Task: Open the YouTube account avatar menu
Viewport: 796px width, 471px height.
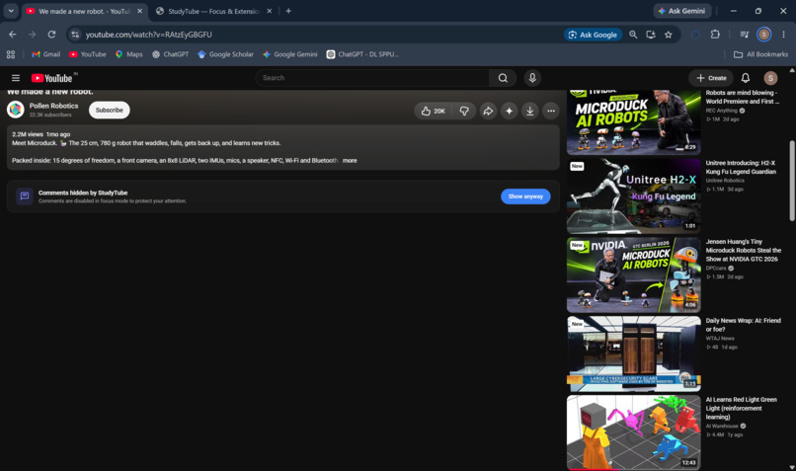Action: (x=770, y=78)
